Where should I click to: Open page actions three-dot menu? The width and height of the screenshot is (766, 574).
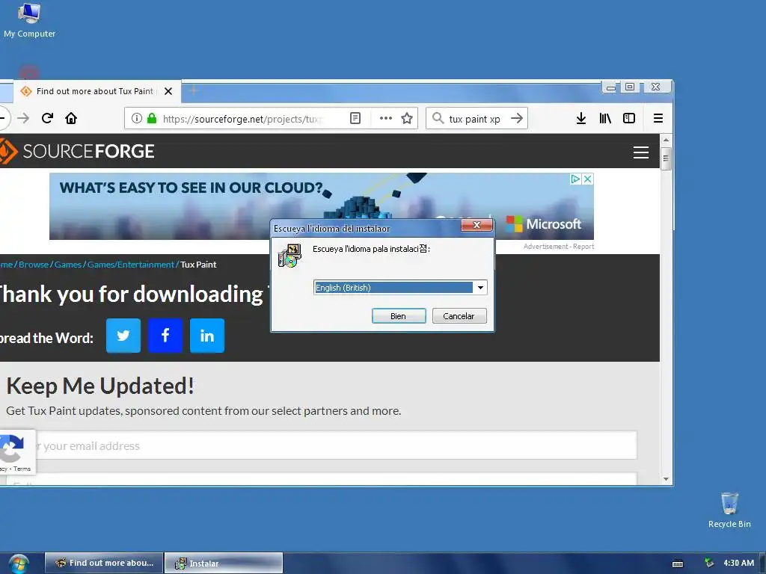[x=386, y=118]
